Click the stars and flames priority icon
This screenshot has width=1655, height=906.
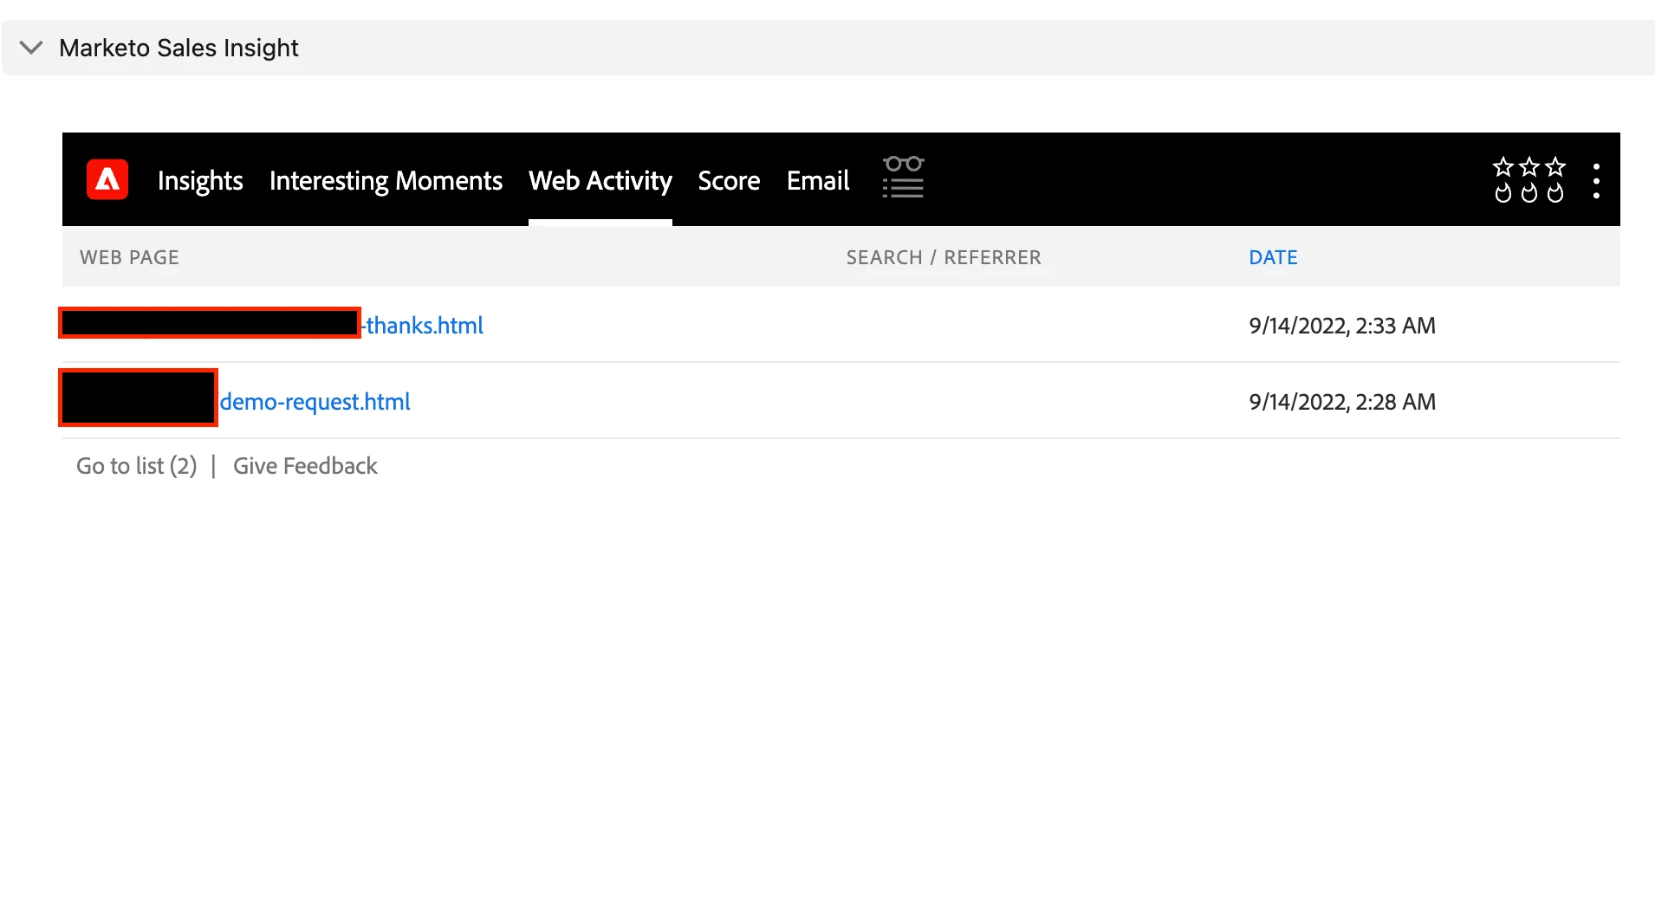pyautogui.click(x=1529, y=179)
